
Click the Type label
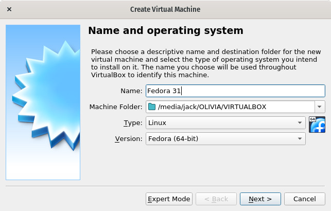133,123
